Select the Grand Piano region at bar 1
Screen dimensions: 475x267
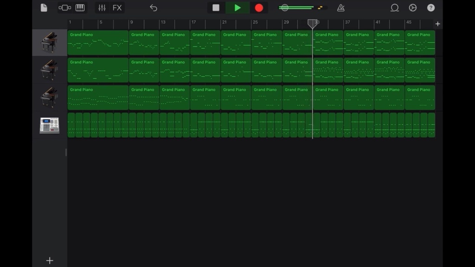(x=97, y=42)
